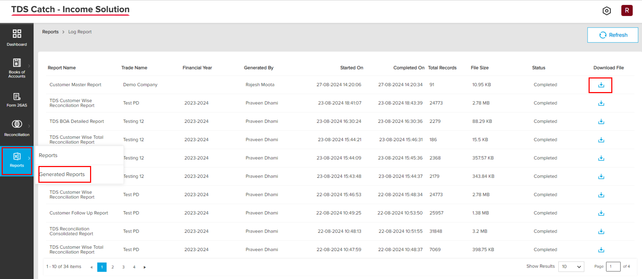642x279 pixels.
Task: Go to page 3 in pagination
Action: click(x=123, y=267)
